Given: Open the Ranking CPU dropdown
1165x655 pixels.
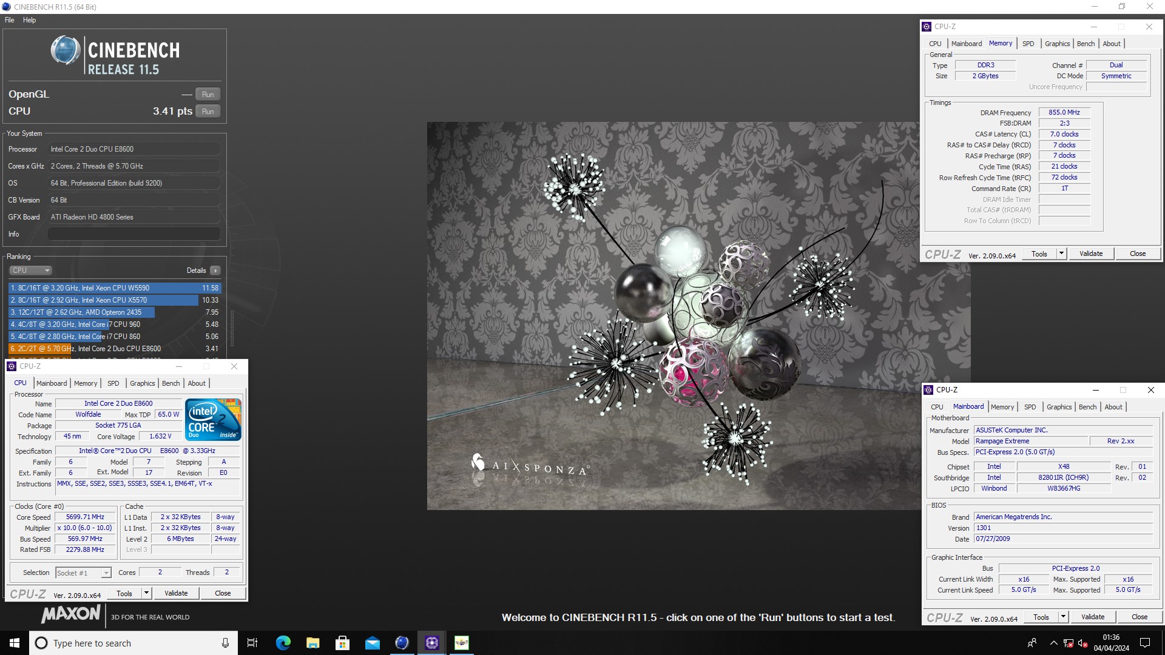Looking at the screenshot, I should click(30, 270).
